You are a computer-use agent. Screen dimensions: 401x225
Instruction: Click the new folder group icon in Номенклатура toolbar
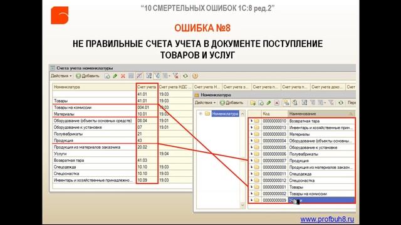point(253,102)
